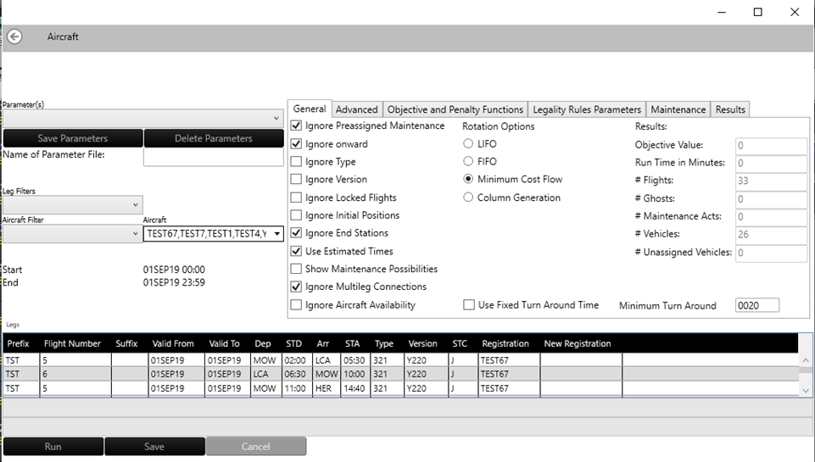Click the greyed Cancel button
Screen dimensions: 815x462
pyautogui.click(x=256, y=447)
